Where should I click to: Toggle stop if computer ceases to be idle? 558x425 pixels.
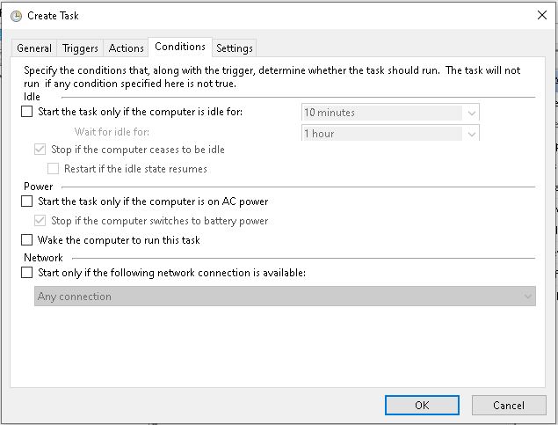pyautogui.click(x=40, y=150)
